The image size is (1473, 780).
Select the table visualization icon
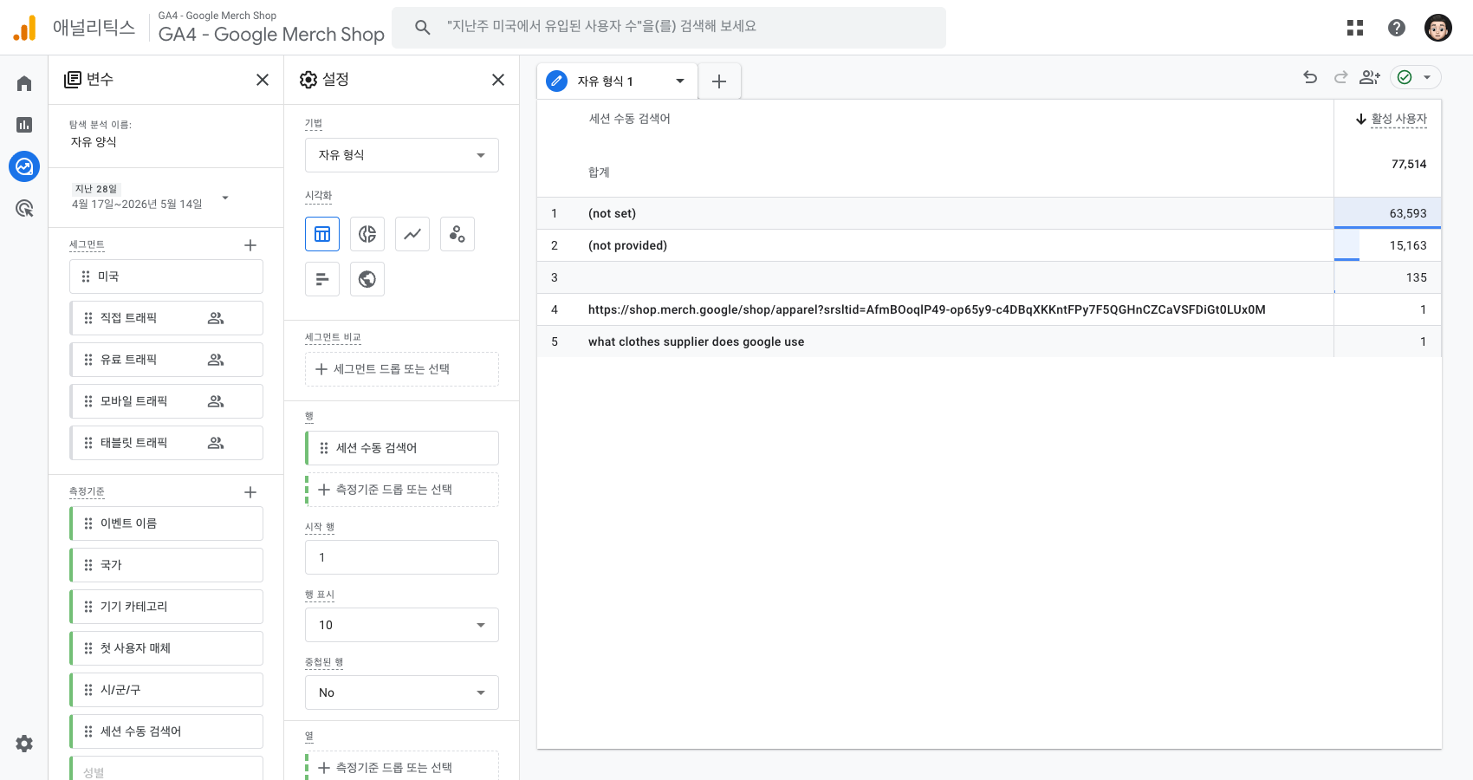[322, 234]
